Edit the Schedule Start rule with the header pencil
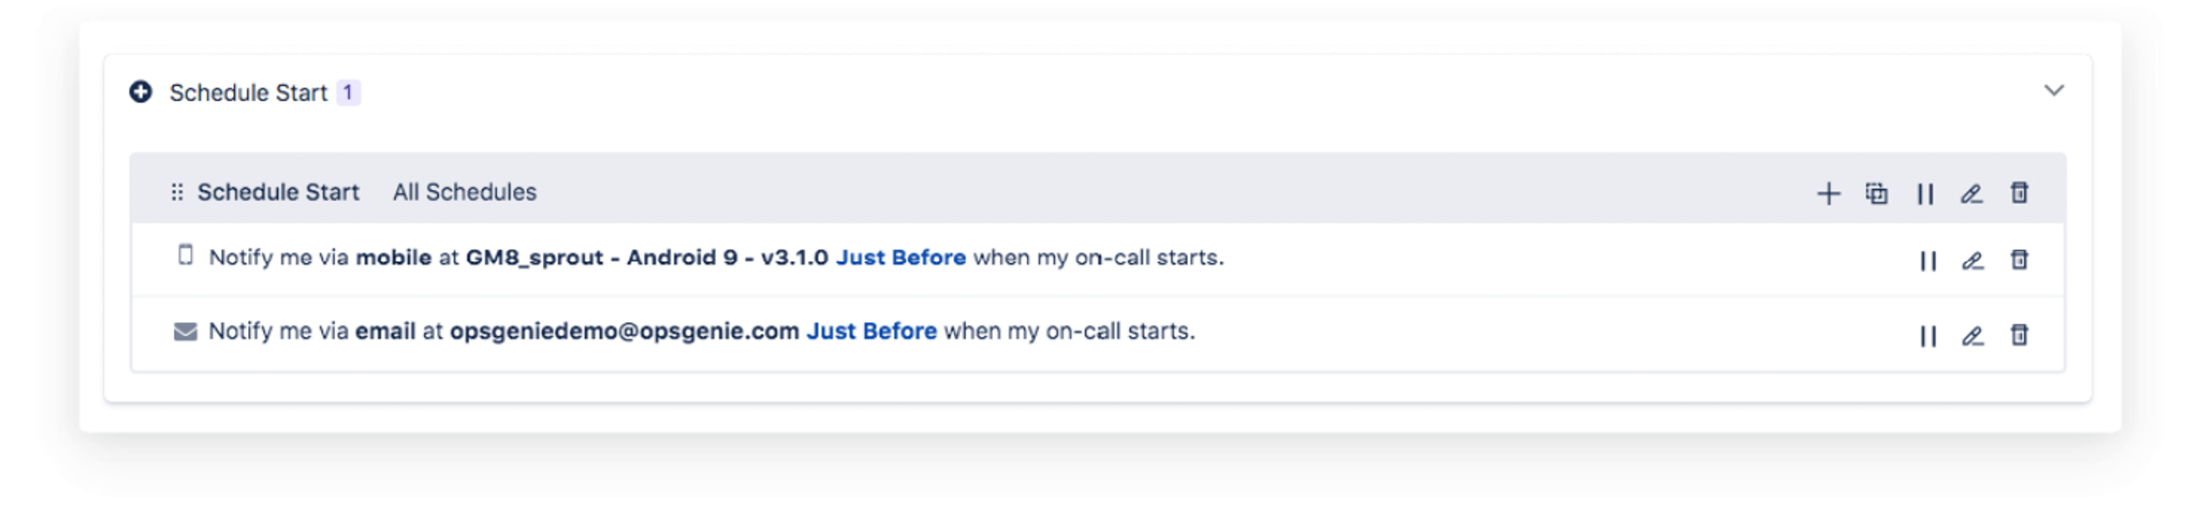Image resolution: width=2192 pixels, height=526 pixels. [x=1972, y=194]
